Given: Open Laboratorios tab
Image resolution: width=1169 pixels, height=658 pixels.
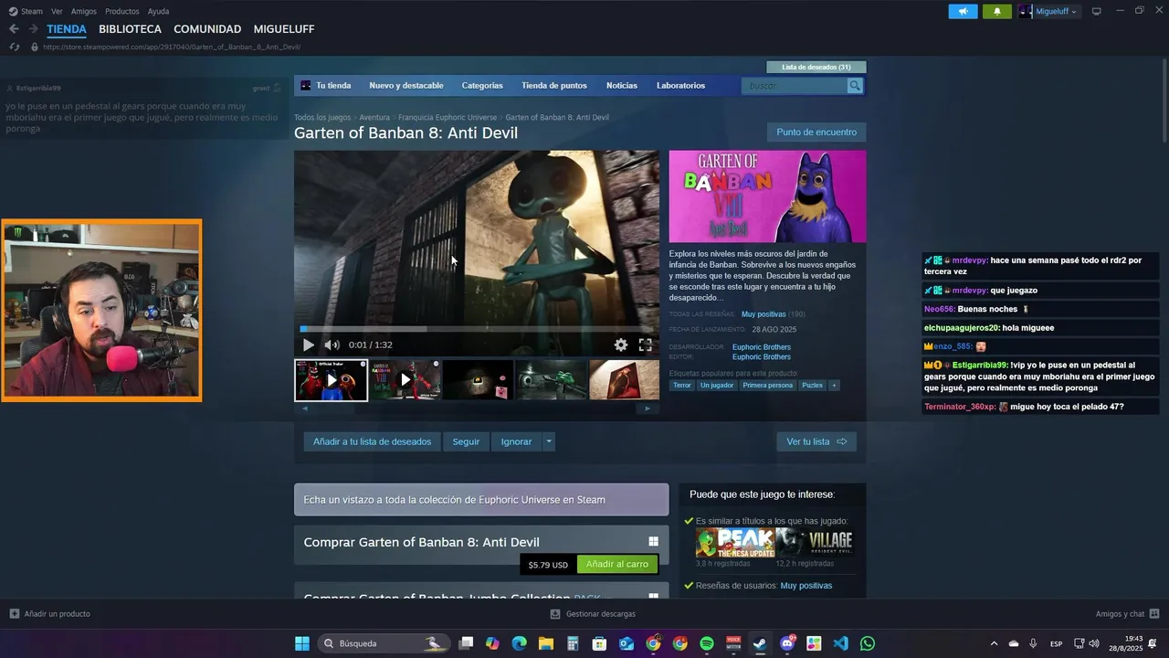Looking at the screenshot, I should click(x=680, y=86).
